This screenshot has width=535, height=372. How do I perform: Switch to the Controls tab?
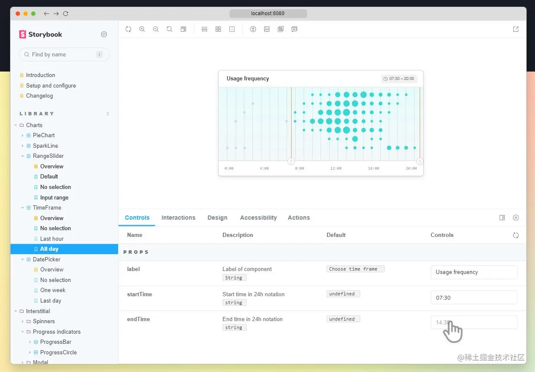point(137,218)
